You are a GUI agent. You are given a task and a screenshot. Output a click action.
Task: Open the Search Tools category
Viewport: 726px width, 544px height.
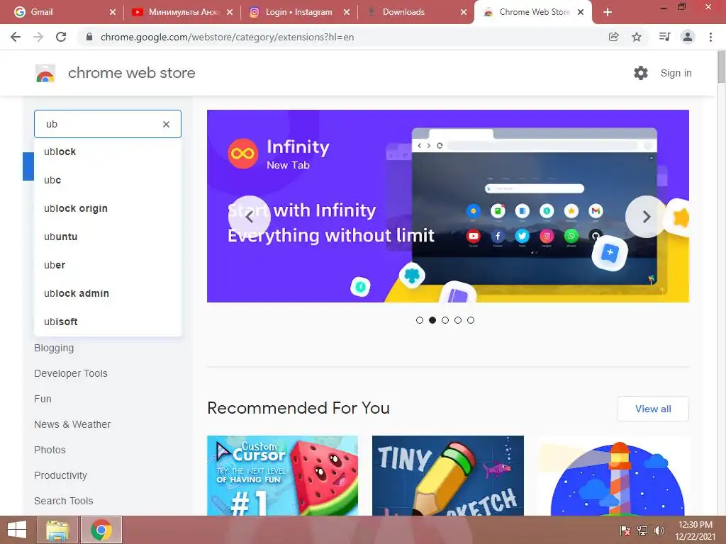(63, 501)
